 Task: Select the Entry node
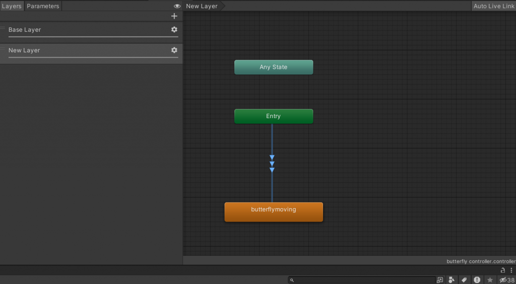(274, 116)
